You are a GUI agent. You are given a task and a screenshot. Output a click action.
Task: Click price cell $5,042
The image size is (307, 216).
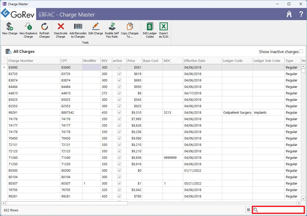pos(134,190)
